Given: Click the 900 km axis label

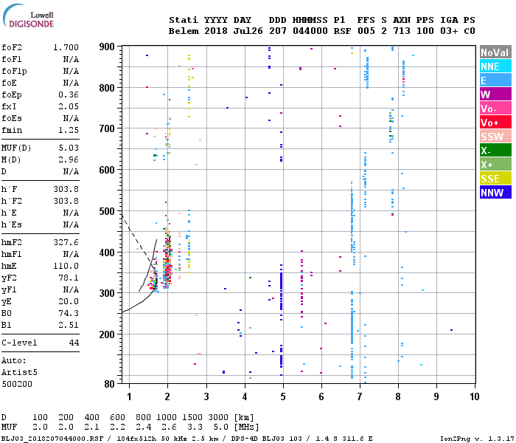Looking at the screenshot, I should 107,47.
